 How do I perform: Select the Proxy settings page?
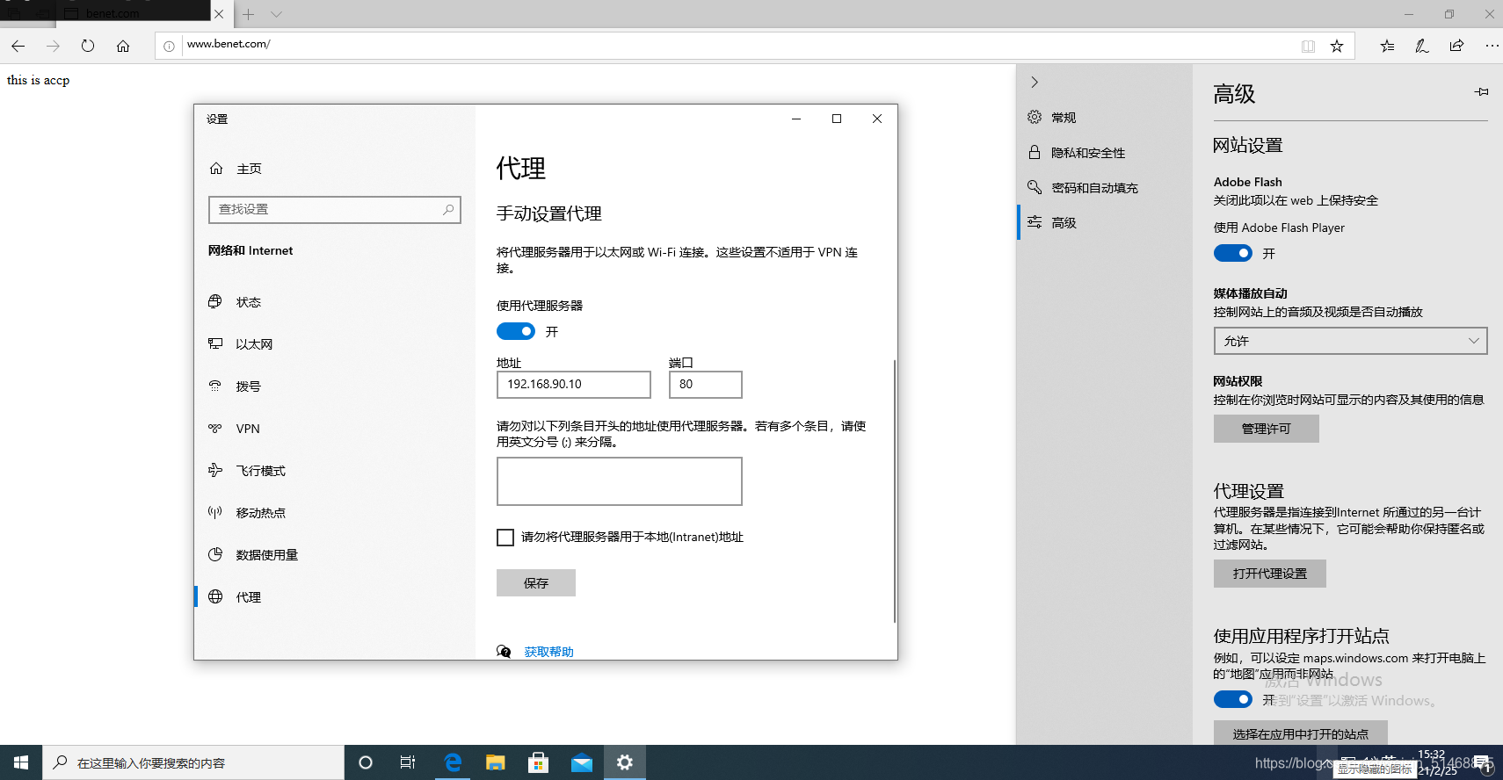click(x=334, y=597)
